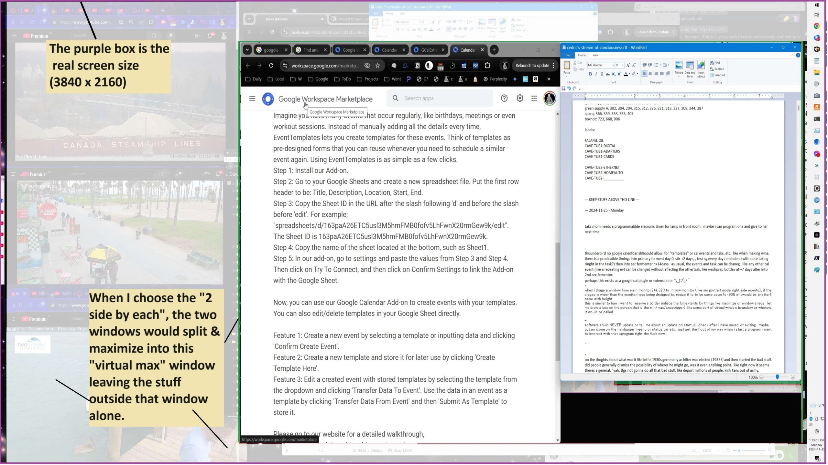Viewport: 828px width, 465px height.
Task: Toggle the Underline button in WordPad
Action: [602, 74]
